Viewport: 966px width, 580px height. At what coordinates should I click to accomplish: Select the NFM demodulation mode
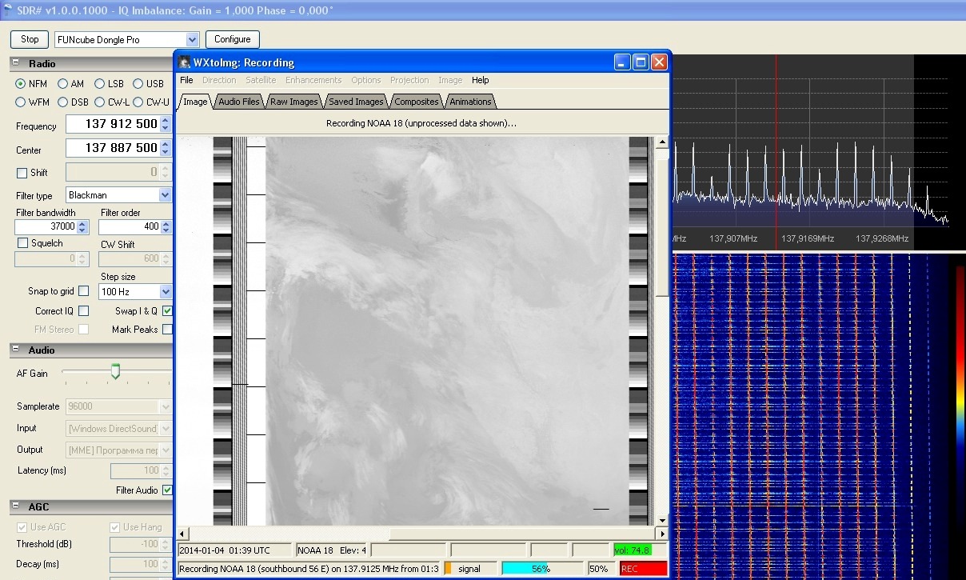[21, 83]
